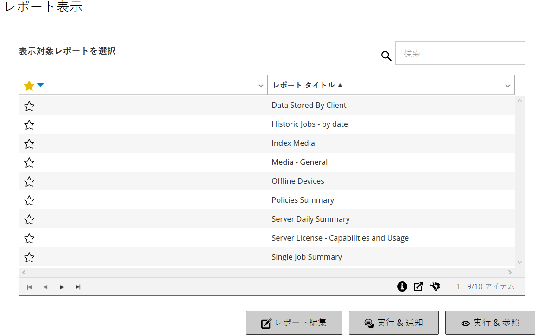Click the horizontal scrollbar right arrow
Image resolution: width=538 pixels, height=336 pixels.
(510, 273)
